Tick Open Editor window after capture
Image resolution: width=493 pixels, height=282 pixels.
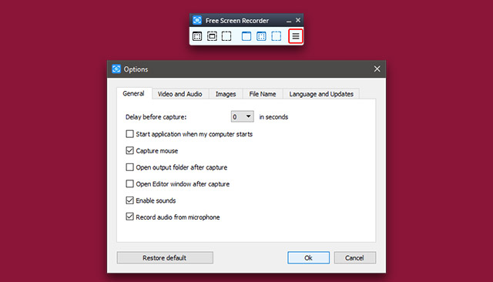point(129,184)
